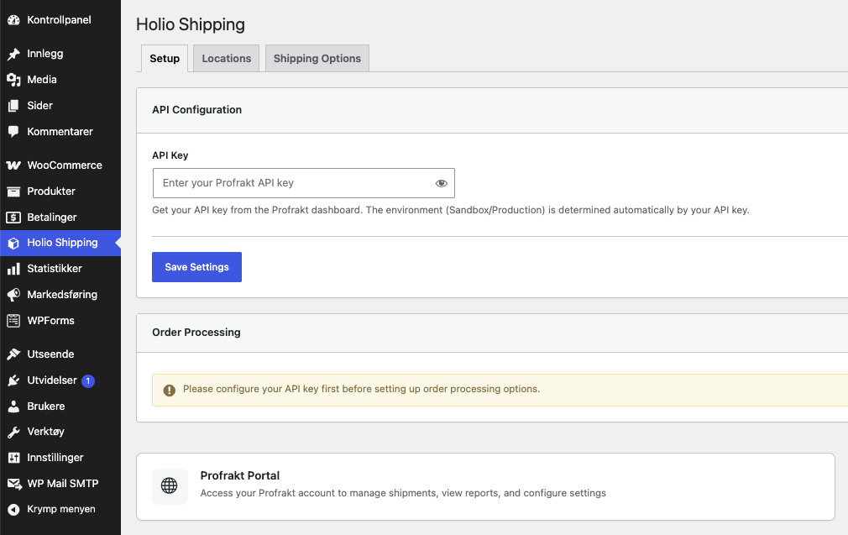This screenshot has width=848, height=535.
Task: Click the Betalinger payments icon
Action: pos(13,217)
